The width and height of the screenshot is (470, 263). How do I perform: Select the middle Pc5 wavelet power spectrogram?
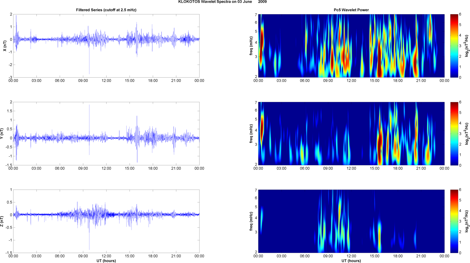click(x=351, y=134)
